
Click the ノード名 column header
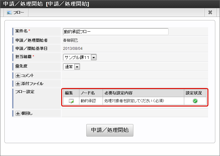coord(91,93)
